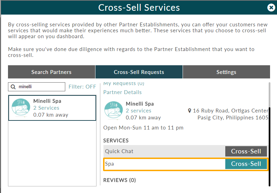Cross-Sell the Quick Chat service
This screenshot has width=277, height=193.
coord(246,151)
